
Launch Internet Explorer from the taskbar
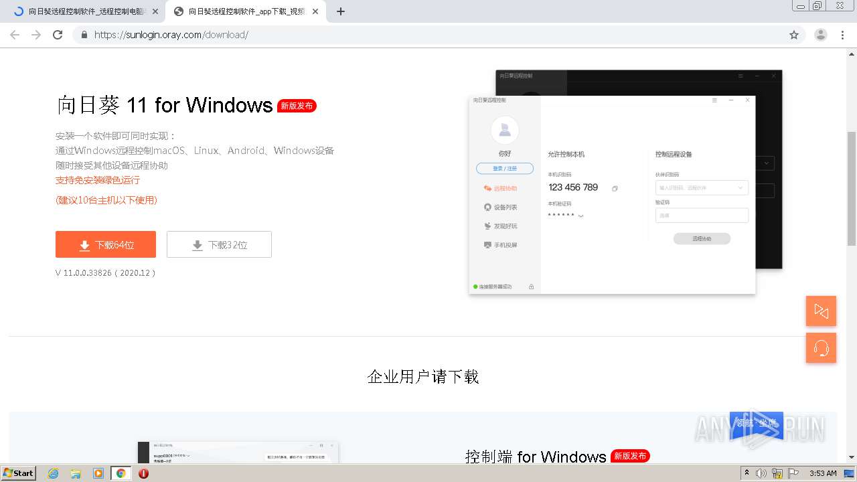coord(53,473)
